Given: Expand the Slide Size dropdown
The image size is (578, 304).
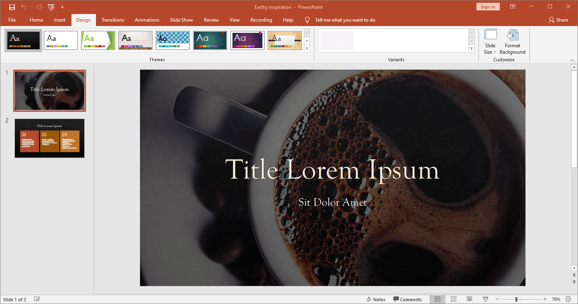Looking at the screenshot, I should 490,49.
